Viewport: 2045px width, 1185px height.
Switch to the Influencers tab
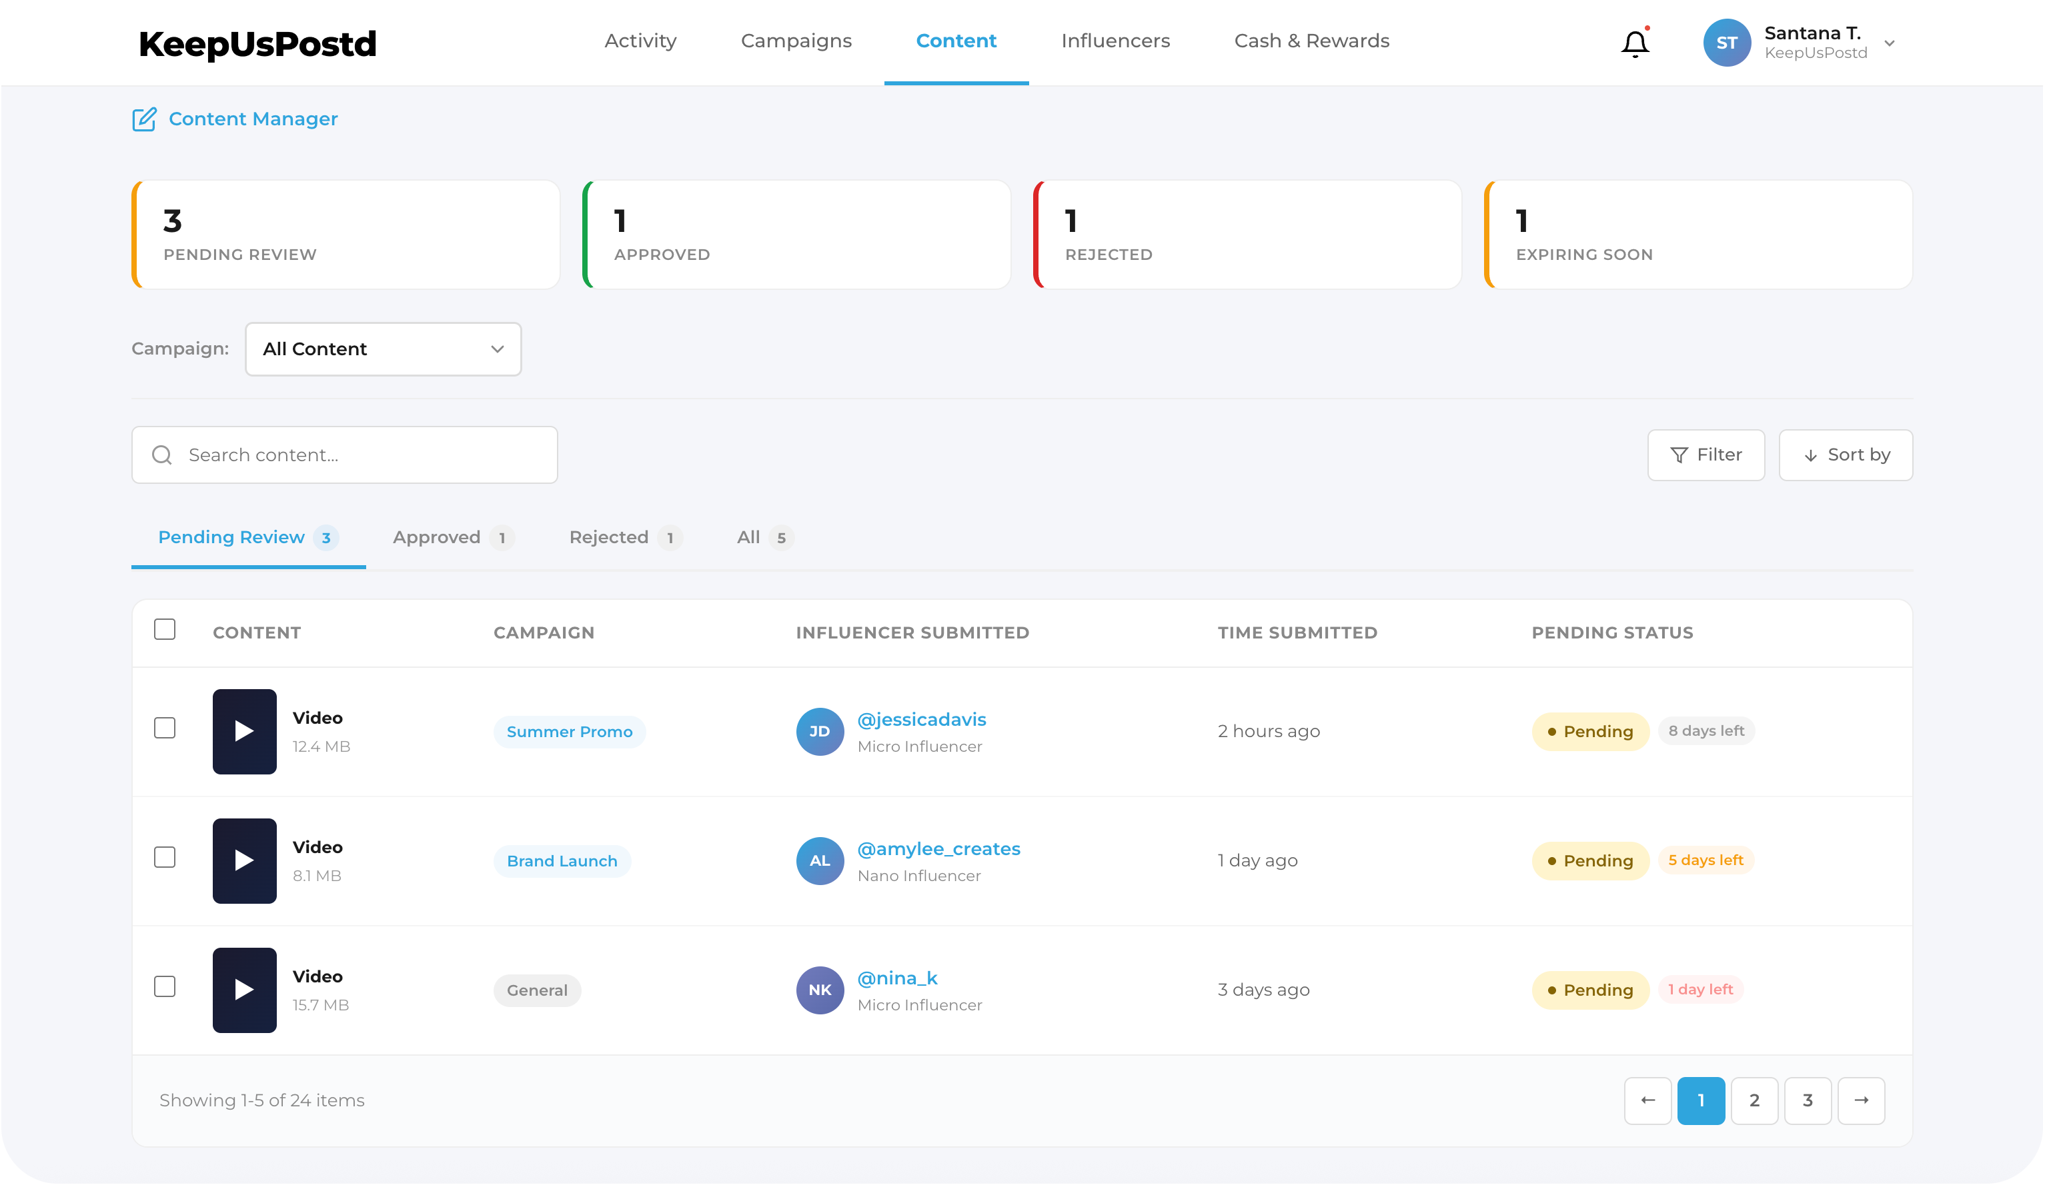pyautogui.click(x=1115, y=41)
